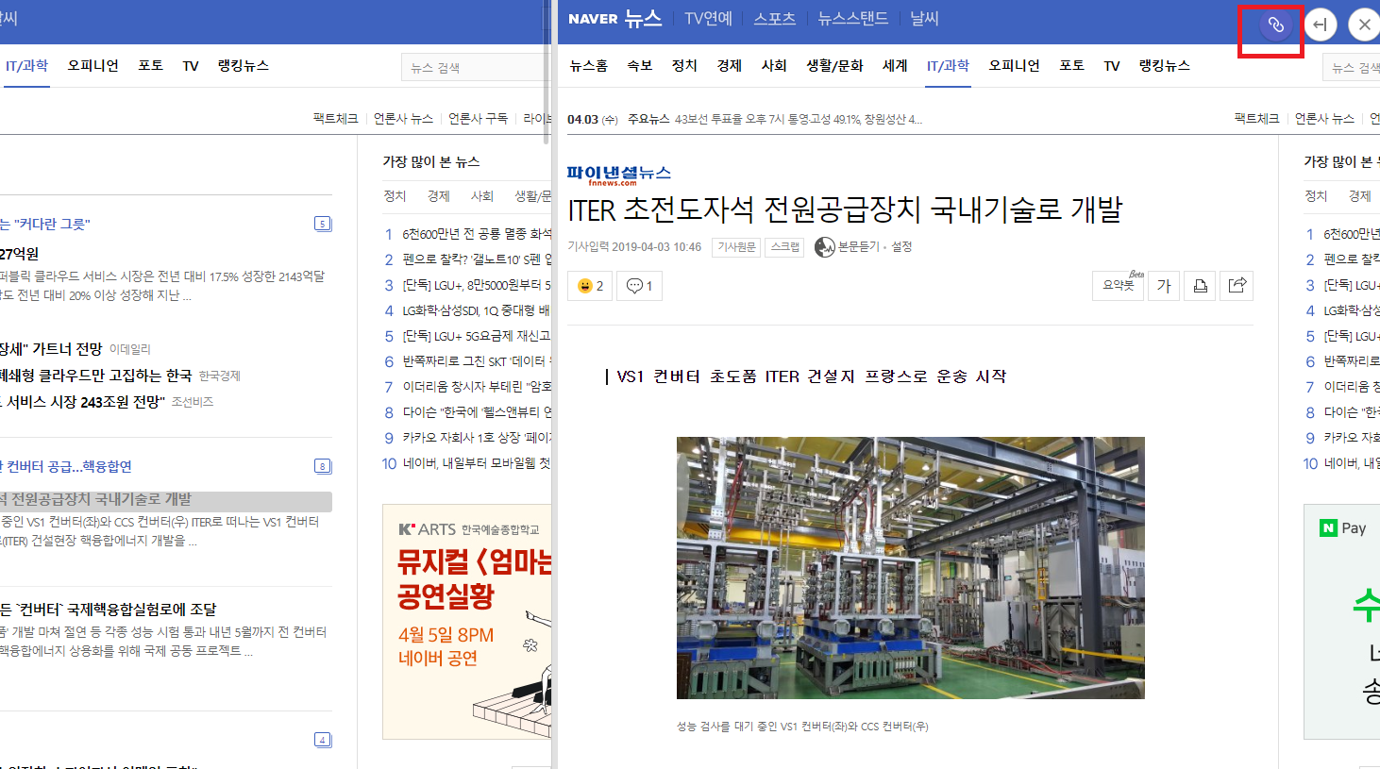Viewport: 1380px width, 769px height.
Task: Select 랭킹뉴스 tab in background left window
Action: click(x=243, y=65)
